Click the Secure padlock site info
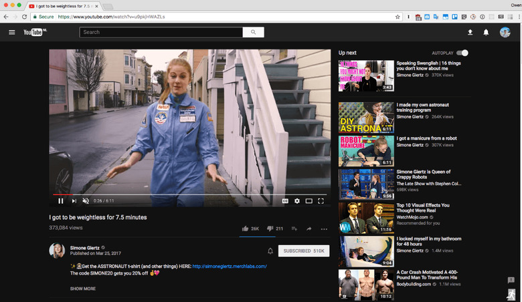522x302 pixels. point(43,17)
